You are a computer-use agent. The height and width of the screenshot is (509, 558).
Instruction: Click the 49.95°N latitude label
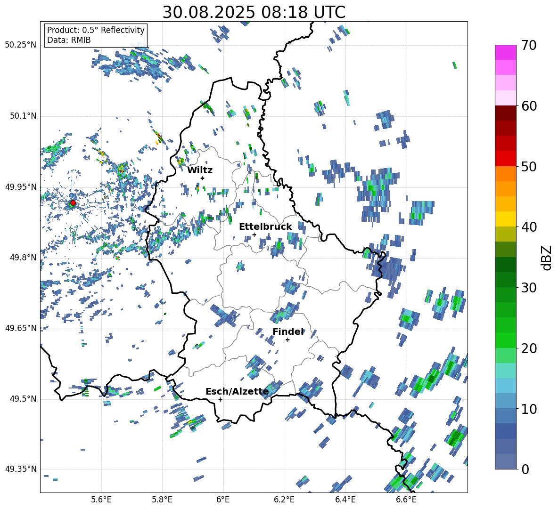21,187
